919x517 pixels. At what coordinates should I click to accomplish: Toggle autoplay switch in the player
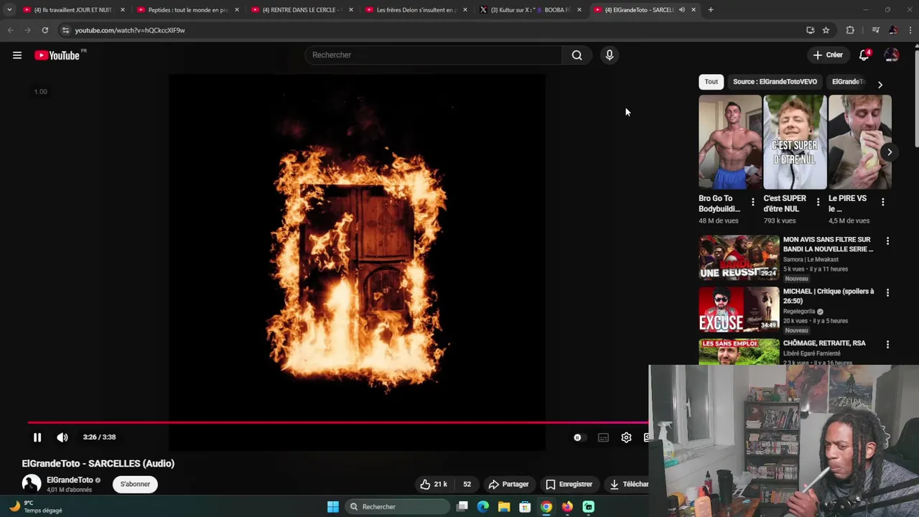point(578,437)
